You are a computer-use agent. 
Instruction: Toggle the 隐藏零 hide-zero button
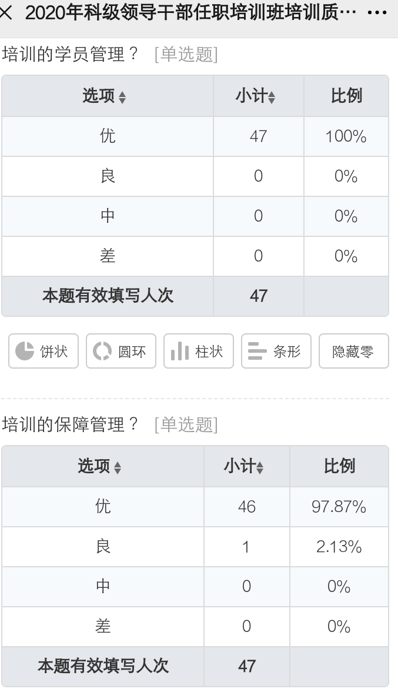(x=354, y=351)
